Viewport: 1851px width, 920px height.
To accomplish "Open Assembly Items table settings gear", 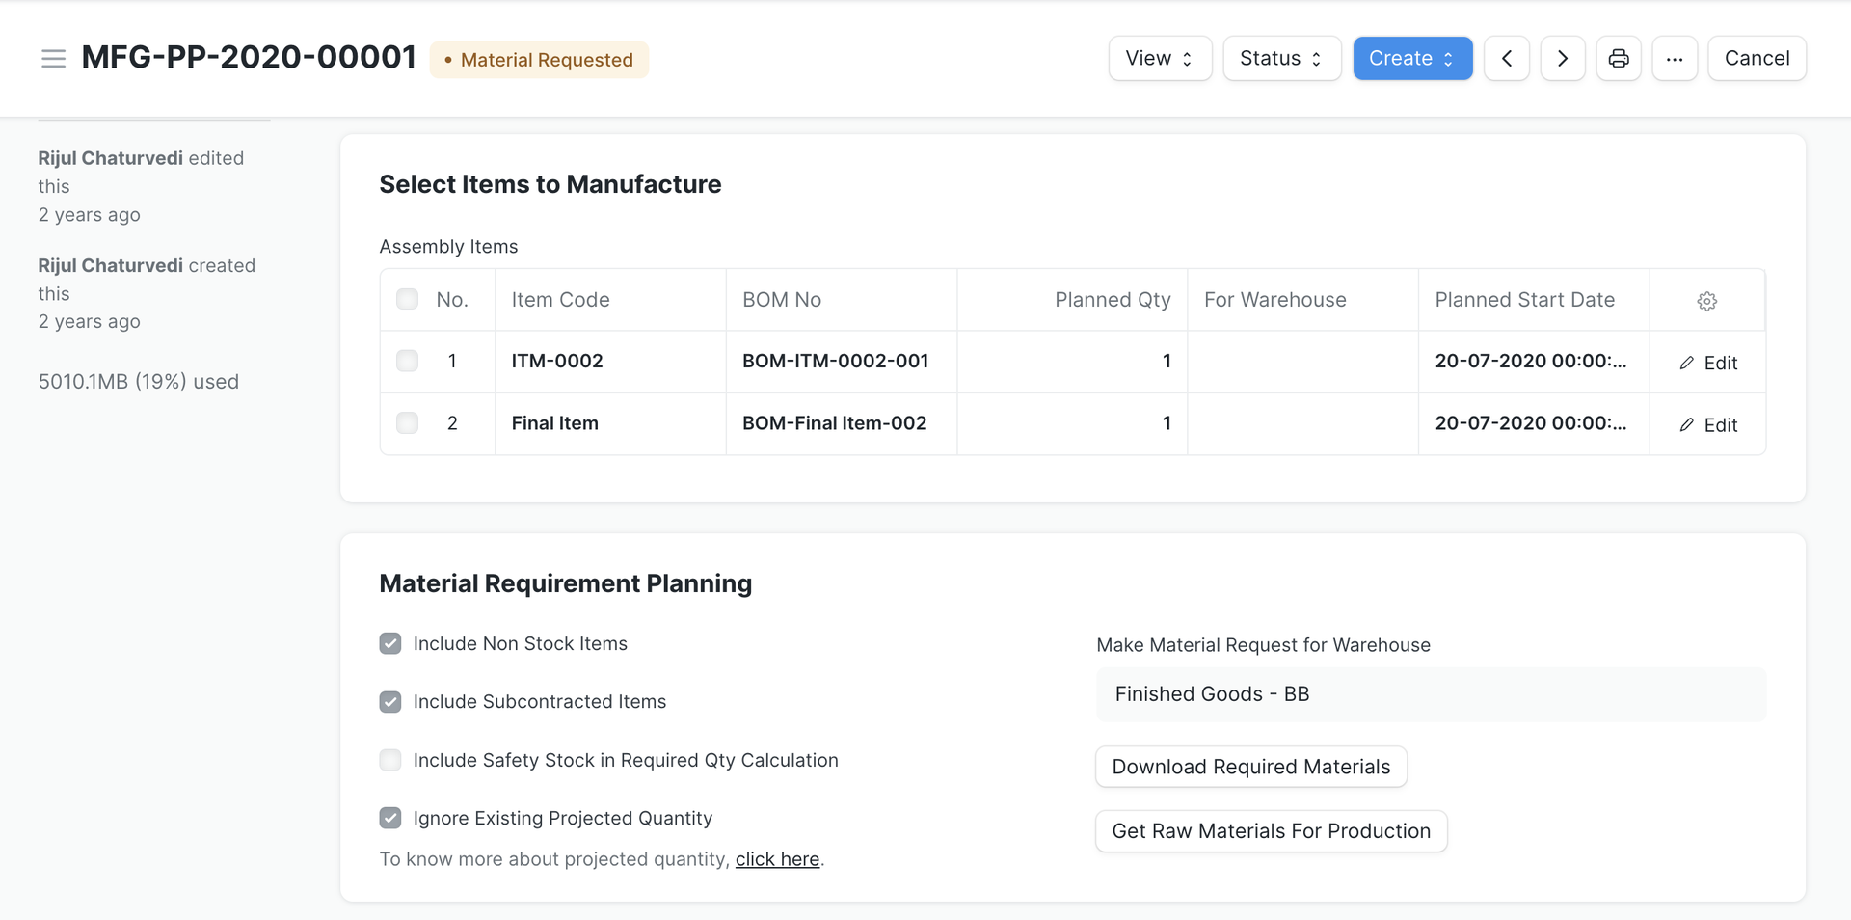I will [x=1706, y=301].
